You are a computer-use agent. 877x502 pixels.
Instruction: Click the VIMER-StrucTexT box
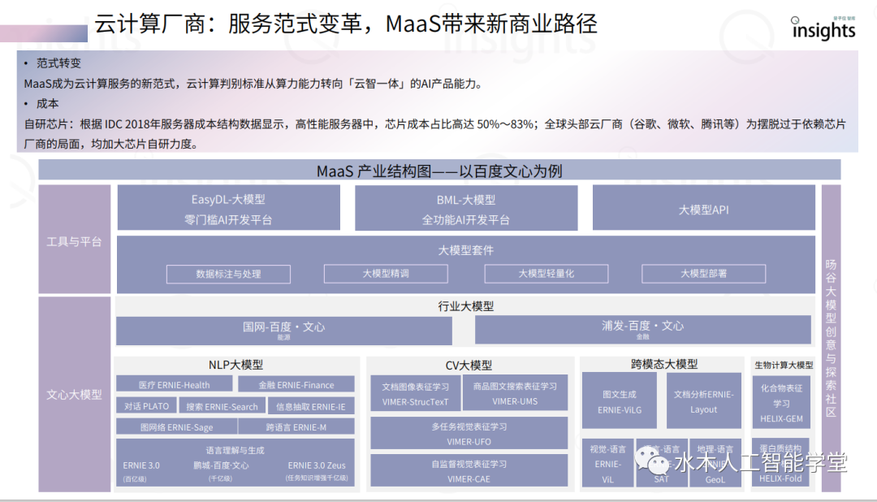coord(415,393)
